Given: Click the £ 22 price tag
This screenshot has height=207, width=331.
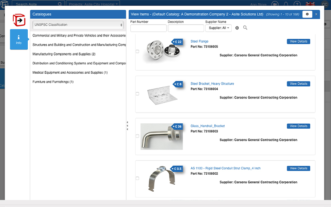Looking at the screenshot, I should pyautogui.click(x=177, y=42).
